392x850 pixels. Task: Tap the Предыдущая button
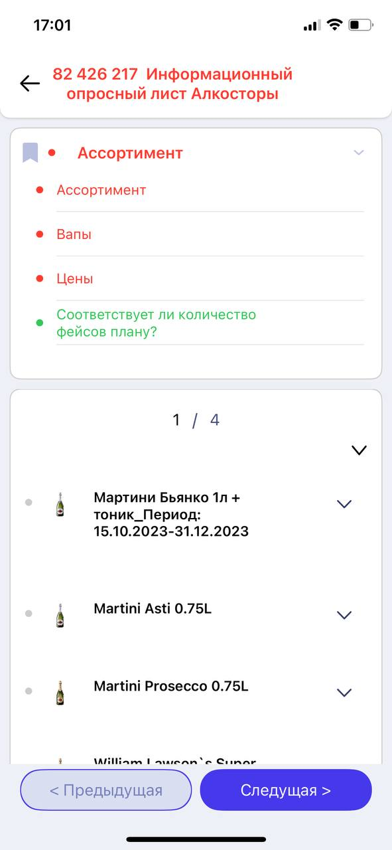[x=106, y=790]
